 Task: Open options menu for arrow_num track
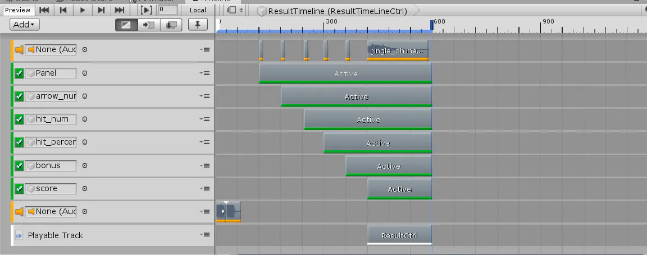[205, 96]
